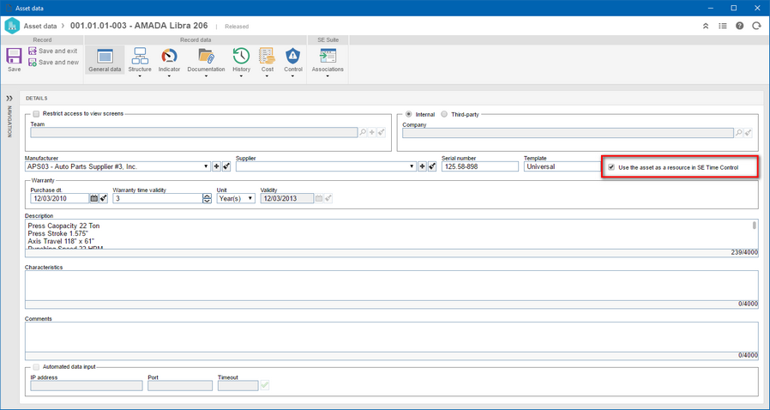Click the Company clear eraser icon
The image size is (770, 410).
(748, 133)
